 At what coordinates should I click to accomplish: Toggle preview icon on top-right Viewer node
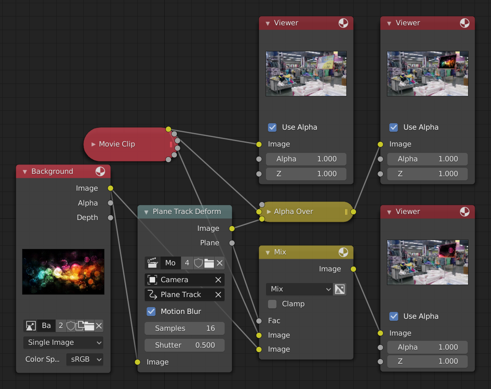pyautogui.click(x=464, y=23)
